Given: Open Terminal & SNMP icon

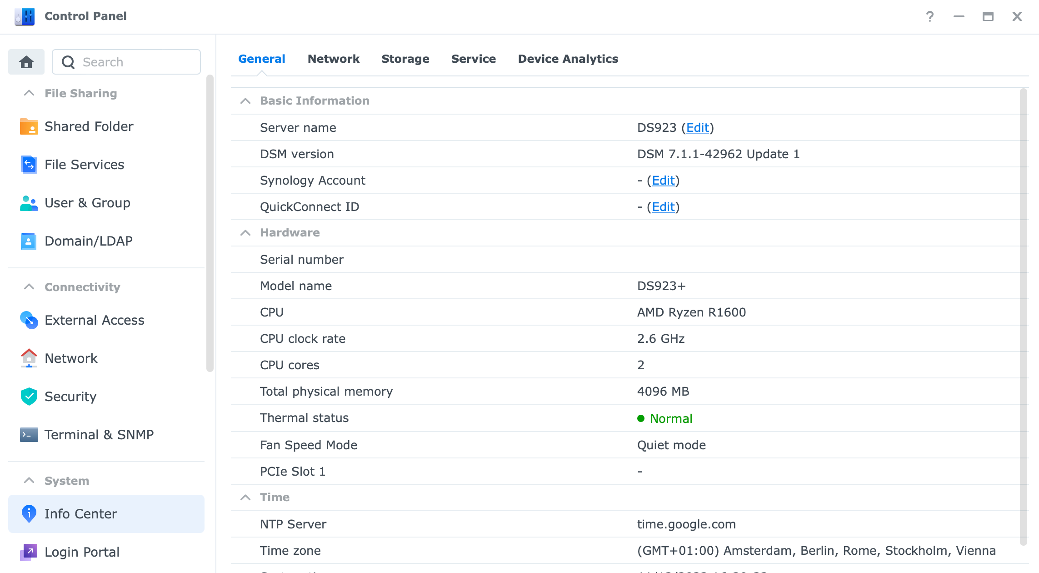Looking at the screenshot, I should [x=29, y=435].
